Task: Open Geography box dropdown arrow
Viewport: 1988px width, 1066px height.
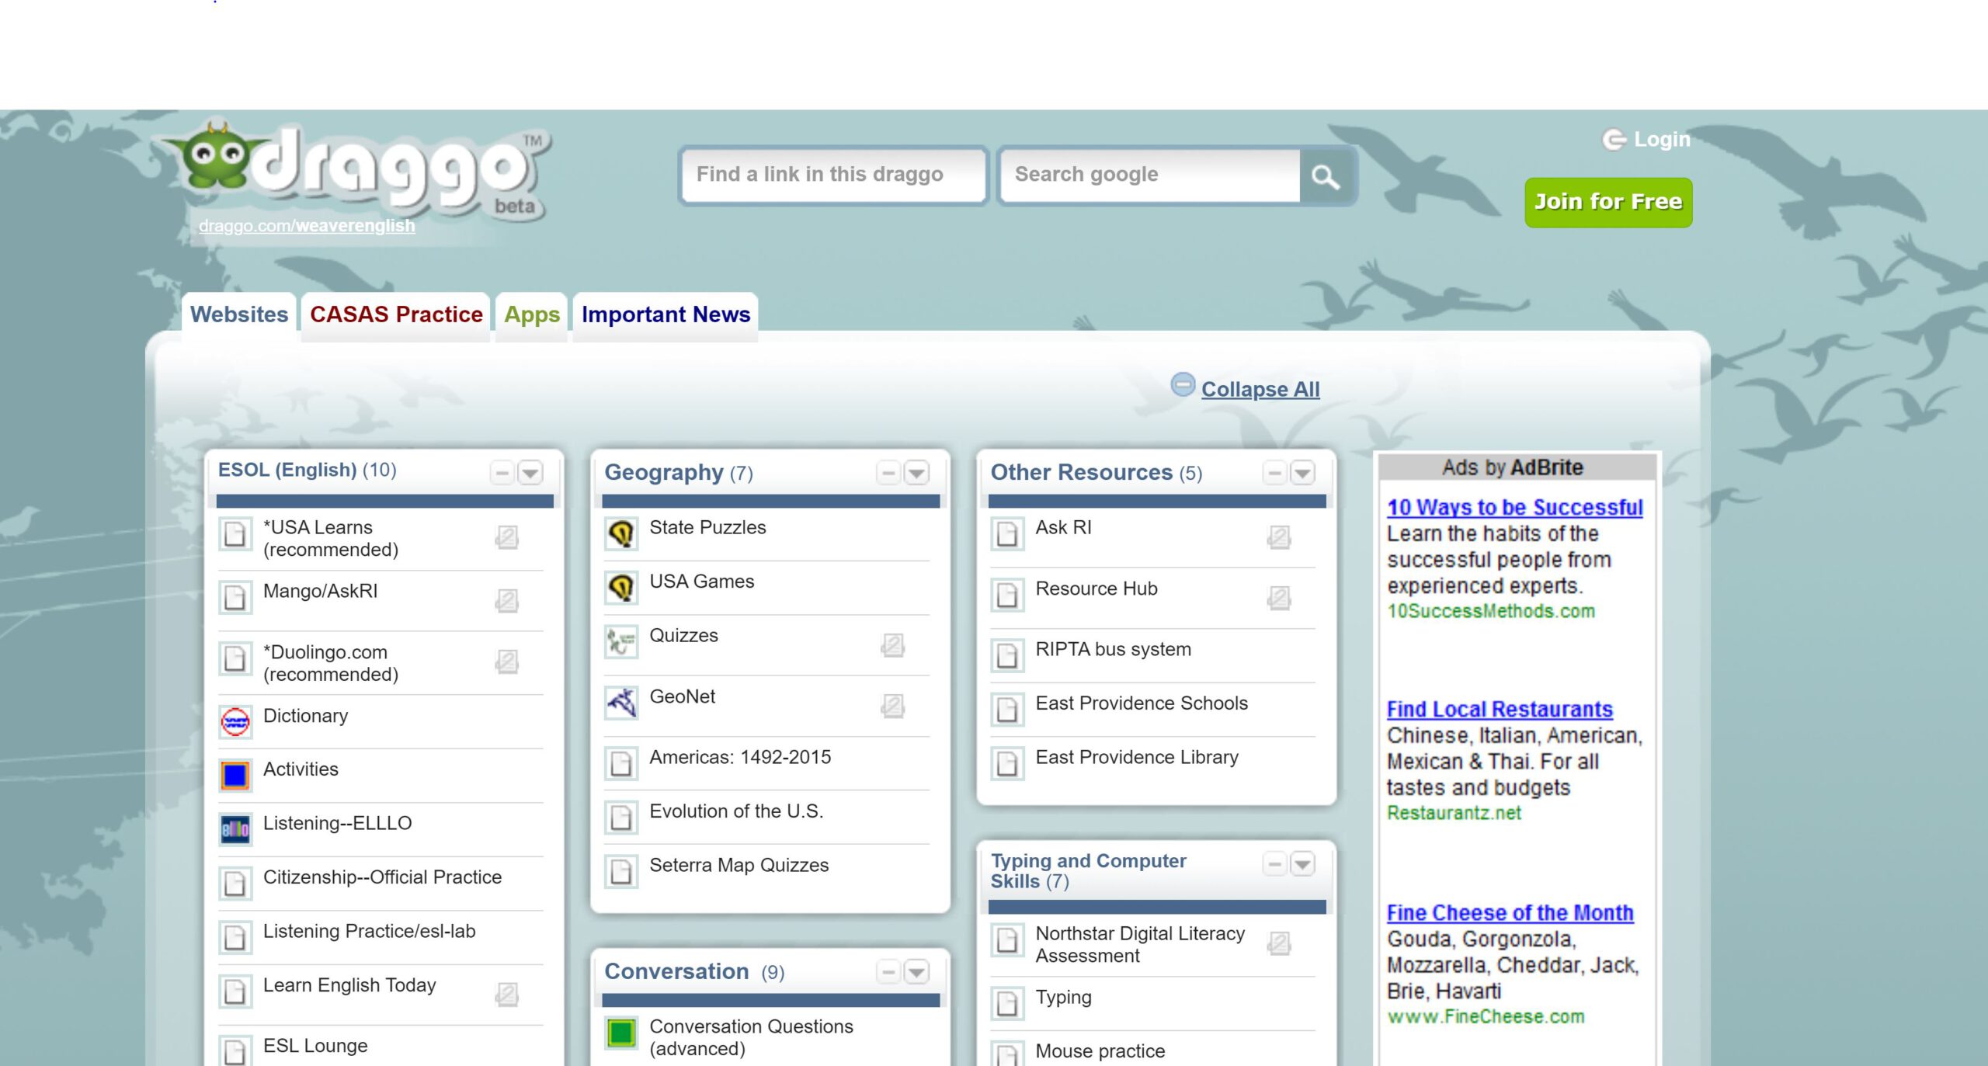Action: point(916,472)
